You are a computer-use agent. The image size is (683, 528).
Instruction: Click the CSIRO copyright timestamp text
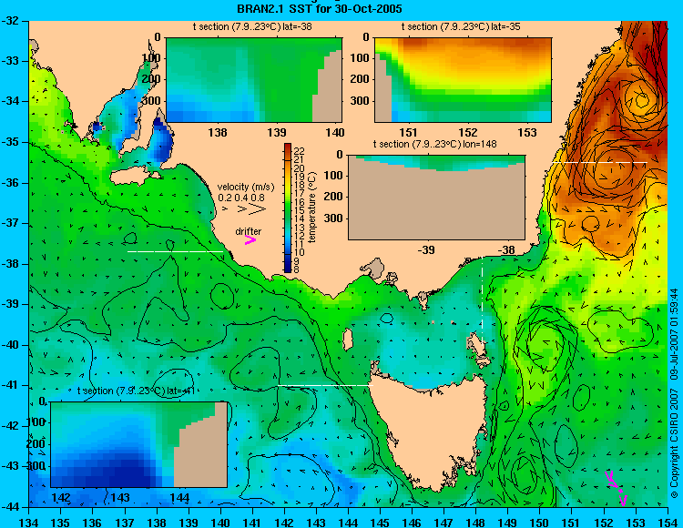(674, 393)
